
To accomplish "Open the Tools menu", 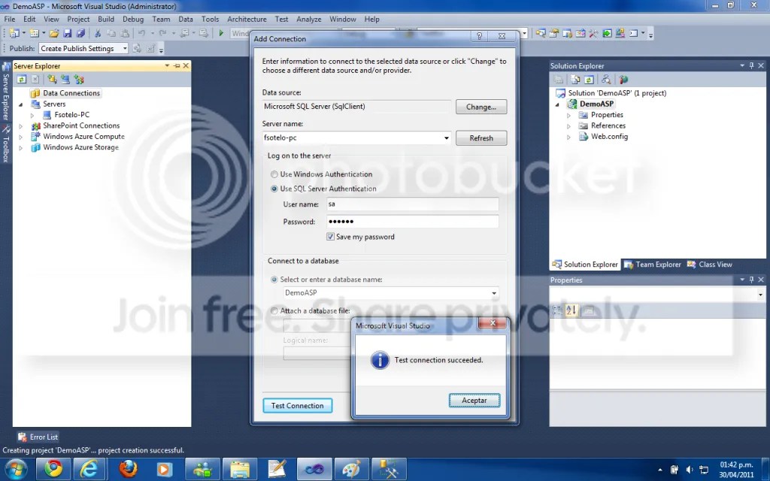I will (x=211, y=19).
